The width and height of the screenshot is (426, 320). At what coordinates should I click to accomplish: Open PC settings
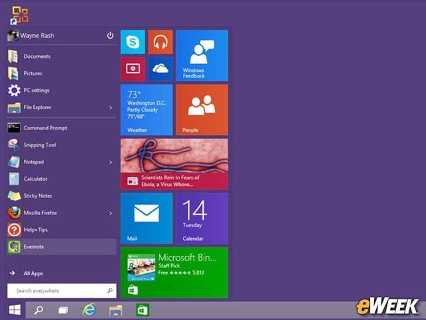(61, 90)
